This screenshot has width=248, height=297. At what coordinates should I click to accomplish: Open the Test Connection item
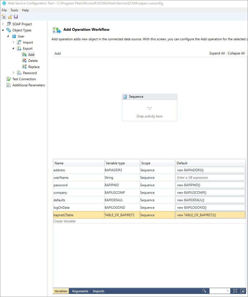(x=24, y=79)
